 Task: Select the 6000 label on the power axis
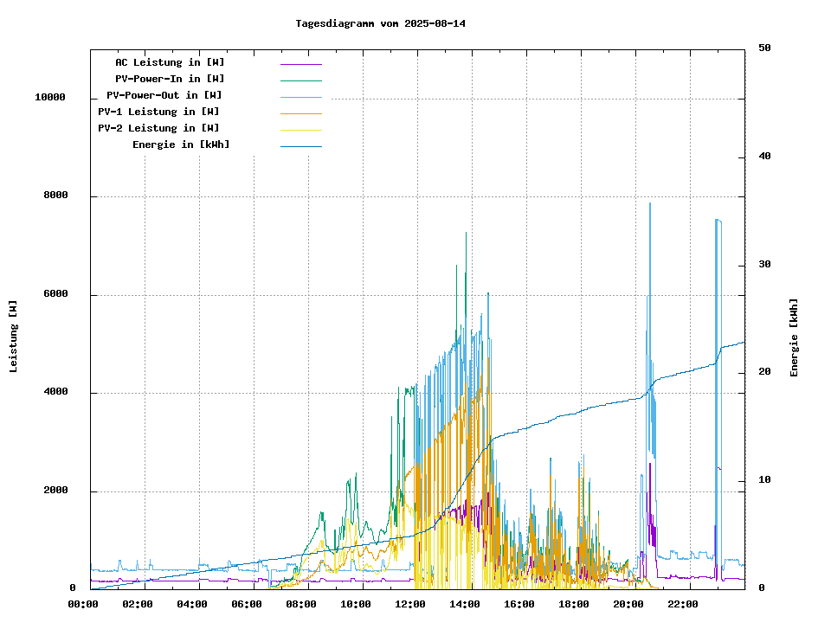point(56,294)
